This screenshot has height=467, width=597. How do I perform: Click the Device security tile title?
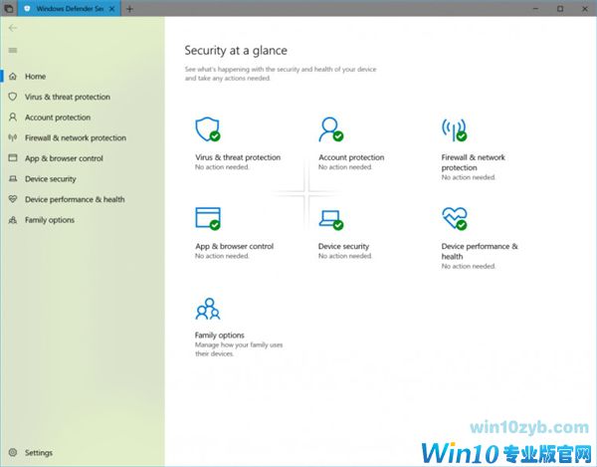click(344, 247)
